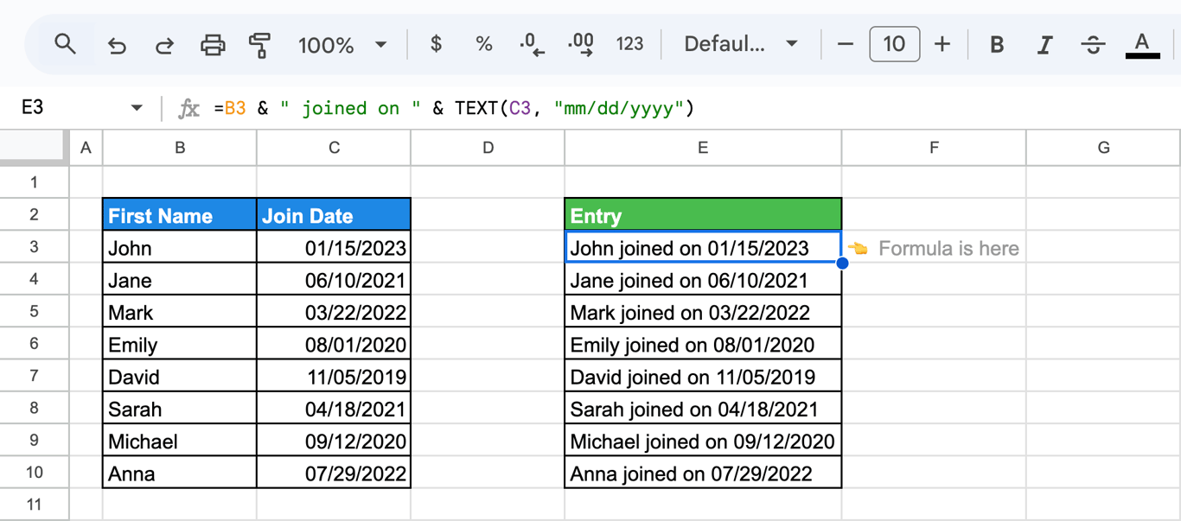
Task: Click Decrease decimal places icon
Action: click(532, 45)
